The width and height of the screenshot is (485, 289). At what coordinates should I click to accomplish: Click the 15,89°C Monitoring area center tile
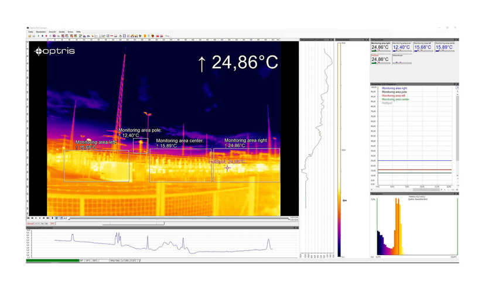[445, 47]
